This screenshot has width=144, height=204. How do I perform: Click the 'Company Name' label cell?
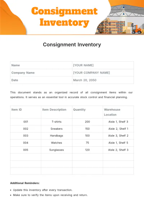tap(41, 72)
